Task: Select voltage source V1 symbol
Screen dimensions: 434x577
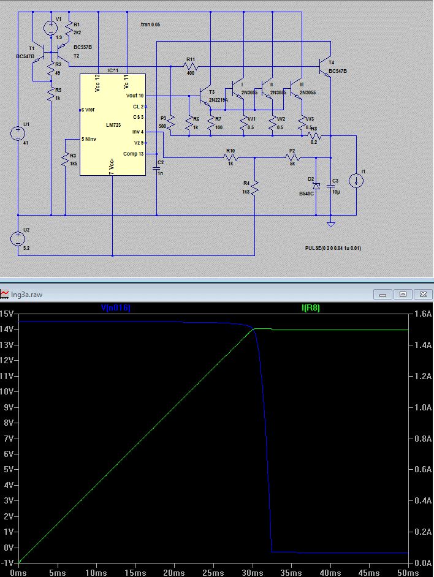Action: 50,28
